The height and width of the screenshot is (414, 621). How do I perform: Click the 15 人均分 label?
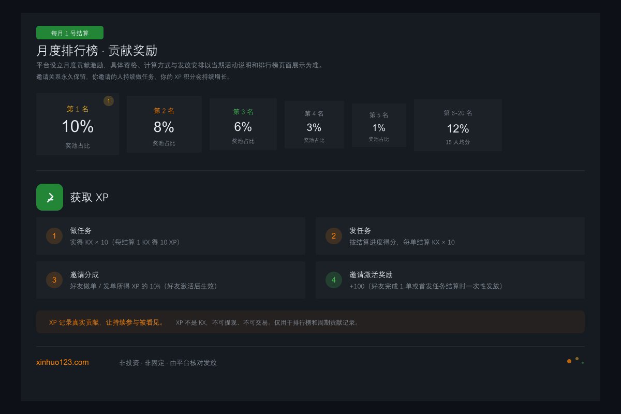pos(458,142)
